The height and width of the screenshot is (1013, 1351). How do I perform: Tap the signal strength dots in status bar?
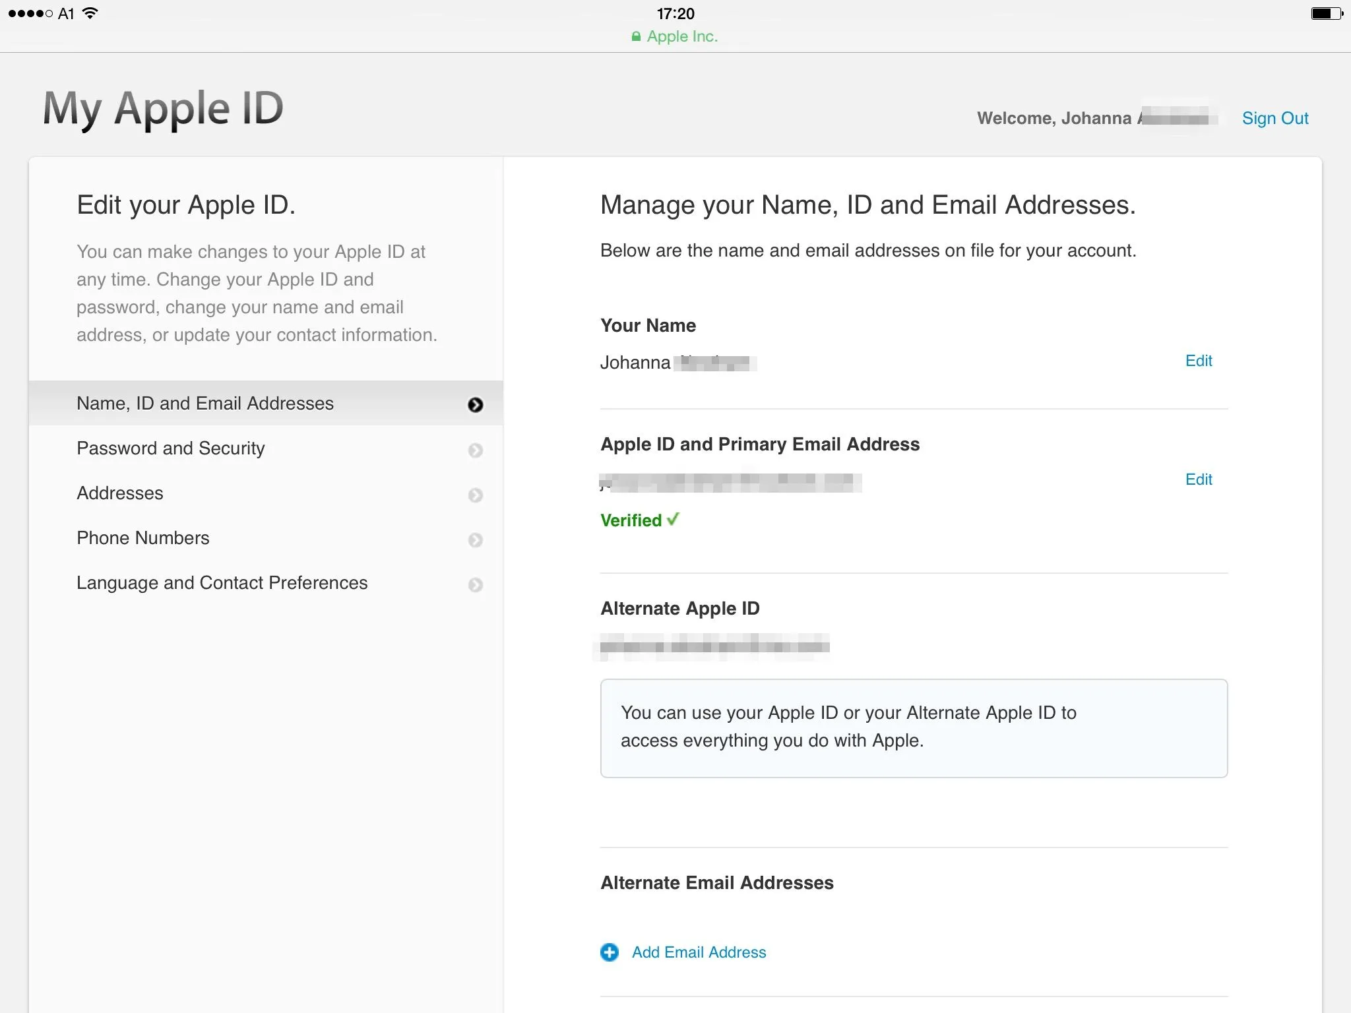click(30, 13)
